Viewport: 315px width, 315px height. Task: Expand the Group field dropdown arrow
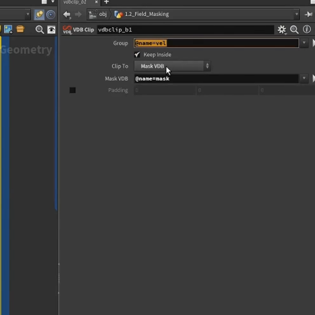tap(304, 43)
